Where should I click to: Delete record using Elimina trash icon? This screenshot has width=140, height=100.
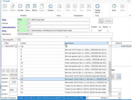click(35, 6)
